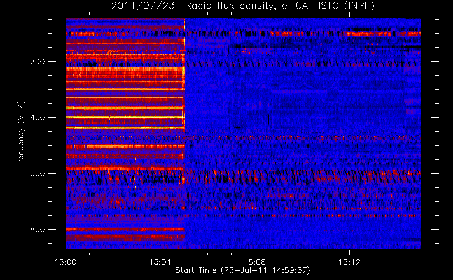Viewport: 453px width, 280px height.
Task: Click the '800' frequency tick label
Action: (x=38, y=230)
